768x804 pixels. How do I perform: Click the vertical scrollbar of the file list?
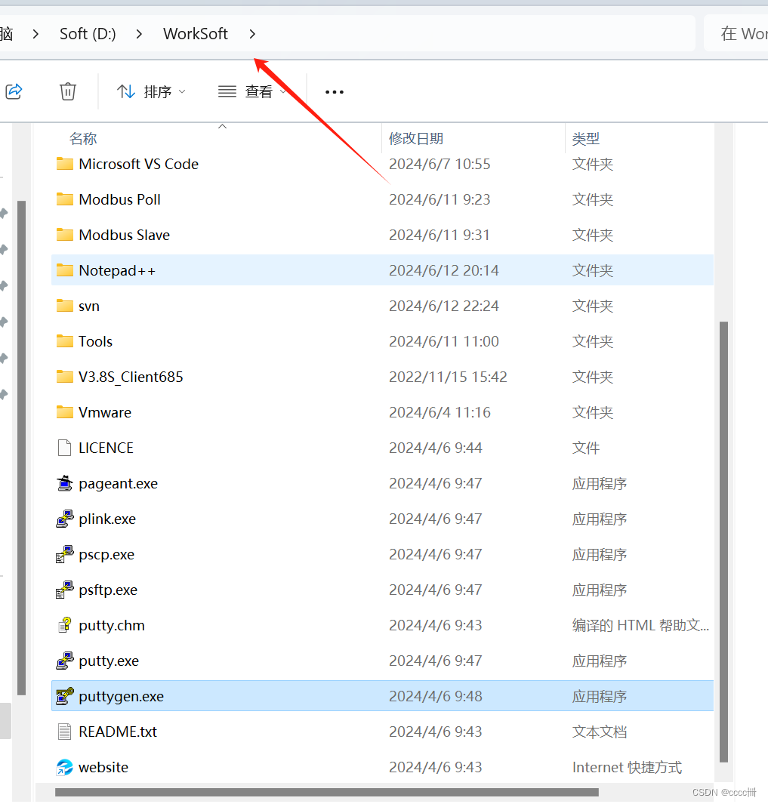tap(724, 542)
